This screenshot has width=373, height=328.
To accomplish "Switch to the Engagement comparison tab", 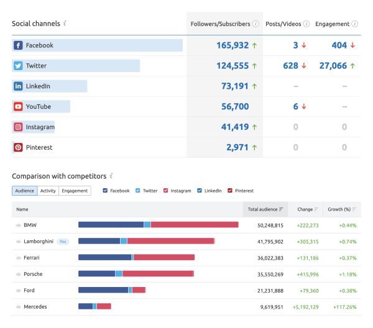I will (x=75, y=191).
